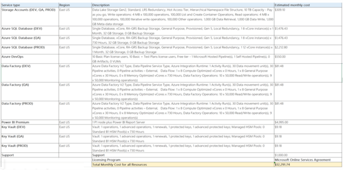Click $9.18 cost for Key Vault (DEV)
343x170 pixels.
[x=308, y=129]
